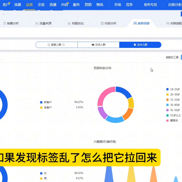This screenshot has width=182, height=182.
Task: Open the 服务 top menu
Action: click(x=76, y=5)
